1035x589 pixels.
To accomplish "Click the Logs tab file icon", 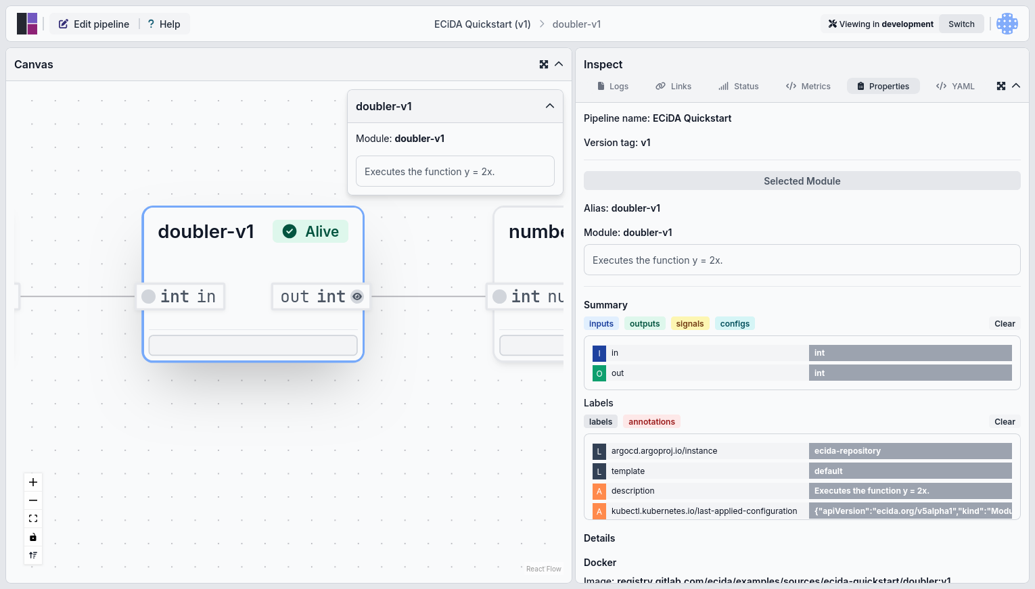I will coord(601,86).
